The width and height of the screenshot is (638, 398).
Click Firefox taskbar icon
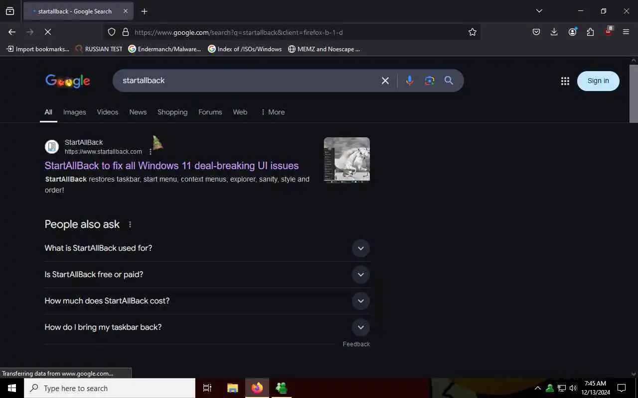[257, 388]
